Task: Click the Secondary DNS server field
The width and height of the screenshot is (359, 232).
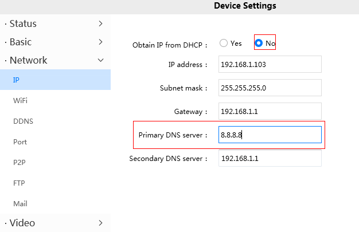Action: (x=270, y=158)
